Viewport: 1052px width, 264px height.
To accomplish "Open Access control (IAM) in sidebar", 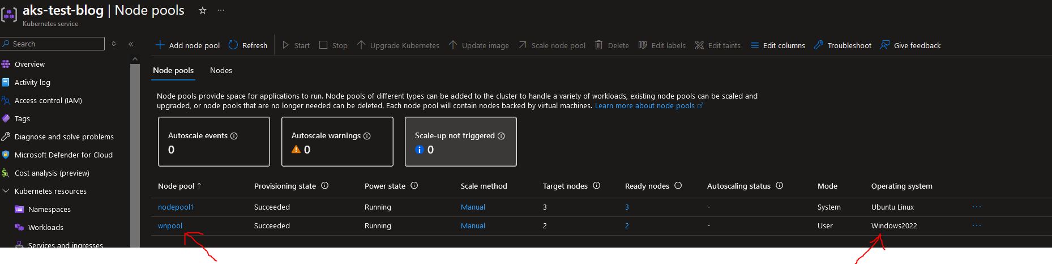I will pyautogui.click(x=48, y=100).
